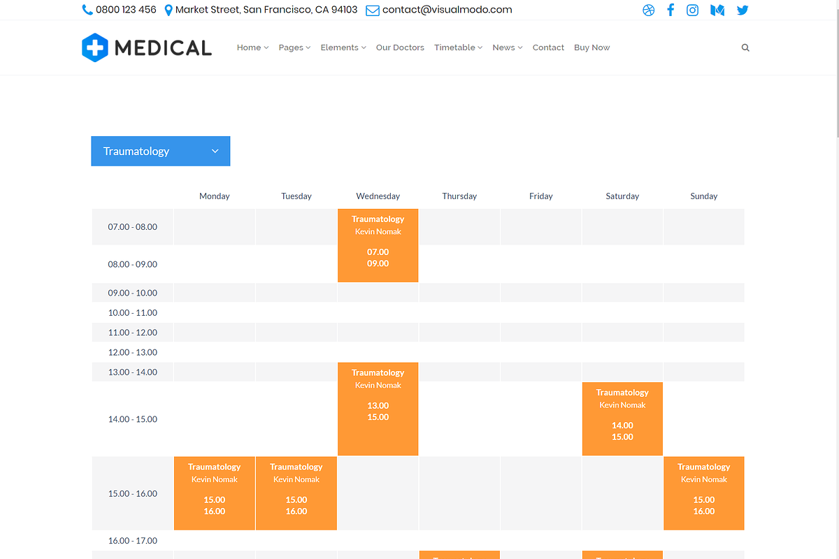Click the 14.00 - 15.00 time row label
This screenshot has width=839, height=559.
133,419
